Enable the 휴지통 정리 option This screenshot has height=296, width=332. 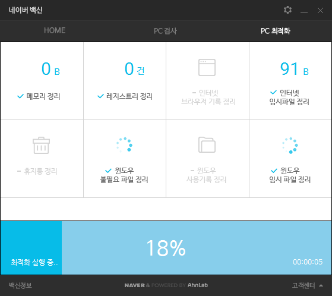pos(37,171)
